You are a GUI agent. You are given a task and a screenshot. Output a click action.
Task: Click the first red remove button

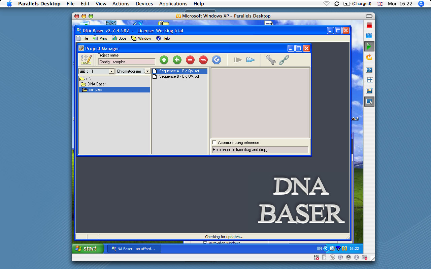coord(190,60)
